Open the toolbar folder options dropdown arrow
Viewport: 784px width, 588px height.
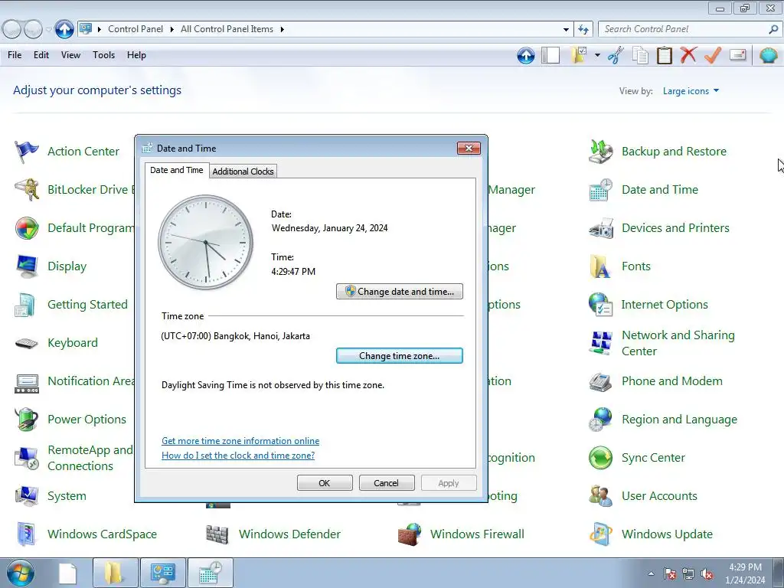tap(597, 55)
